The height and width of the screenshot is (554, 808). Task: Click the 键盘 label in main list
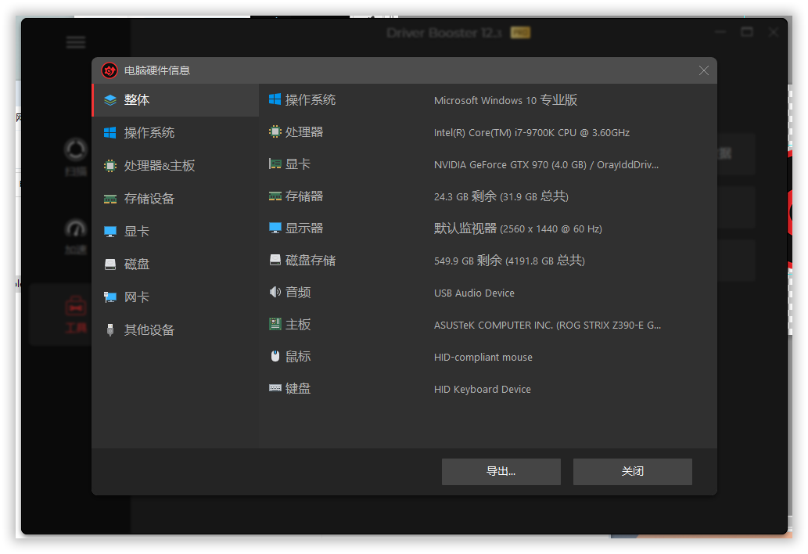[x=298, y=388]
